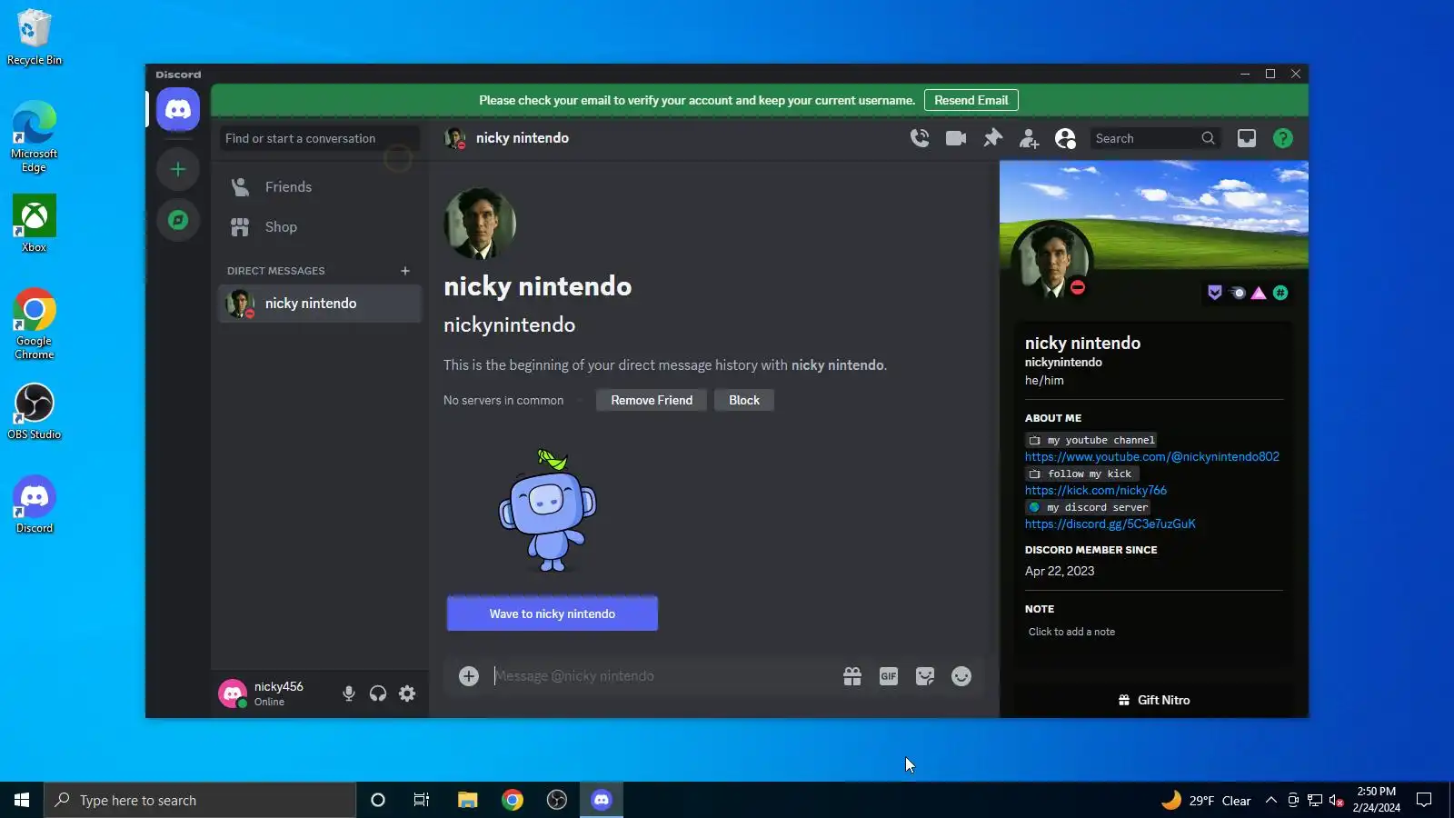The width and height of the screenshot is (1454, 818).
Task: Open the Windows notification center
Action: 1424,800
